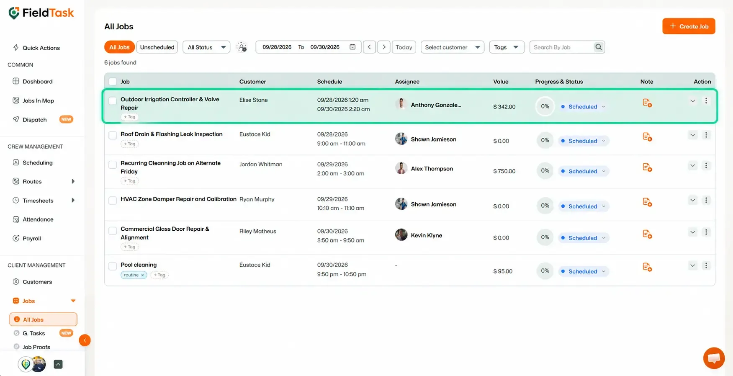Click the FieldTask logo
This screenshot has height=376, width=733.
[x=41, y=13]
